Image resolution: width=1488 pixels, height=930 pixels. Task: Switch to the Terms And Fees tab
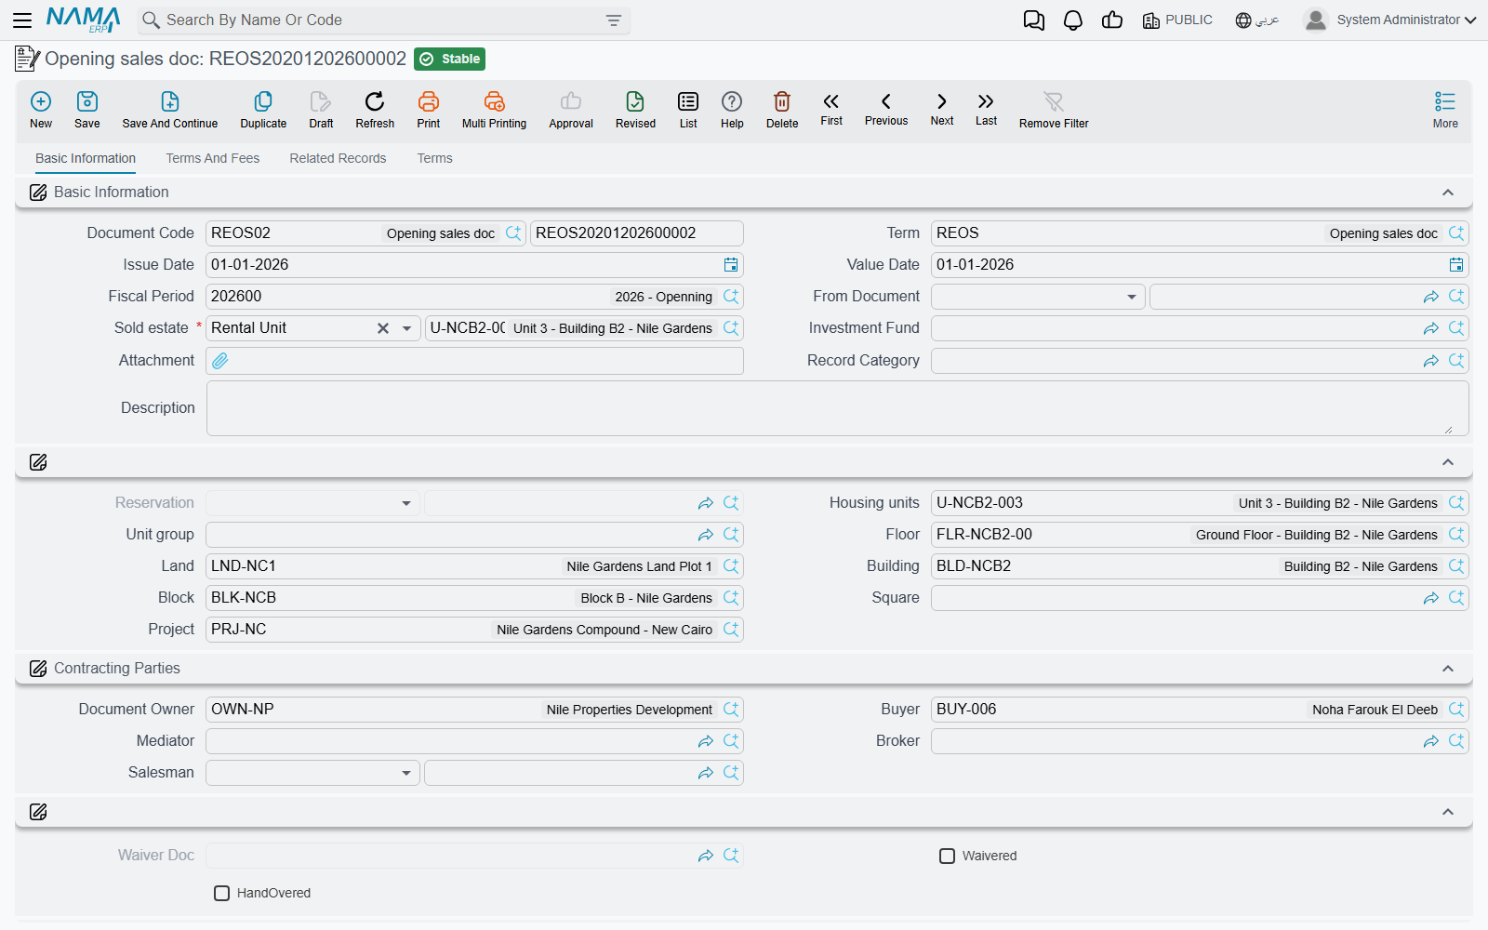point(213,158)
